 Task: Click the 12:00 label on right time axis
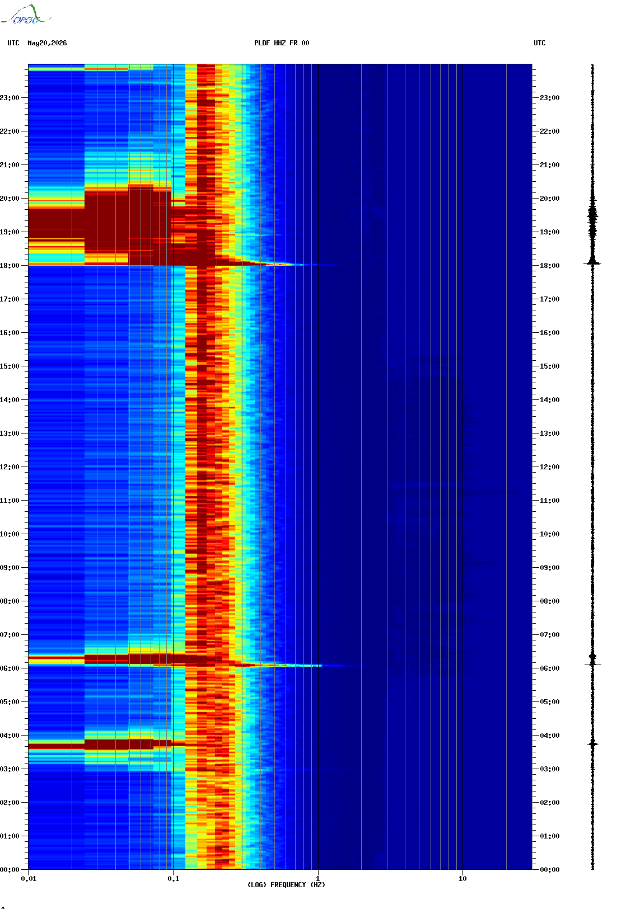549,467
